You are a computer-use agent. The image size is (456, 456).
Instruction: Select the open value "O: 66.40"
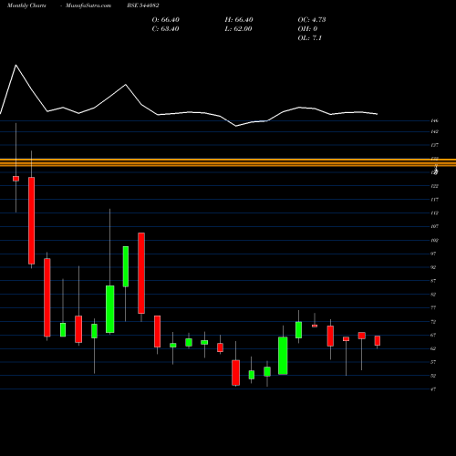click(x=166, y=20)
